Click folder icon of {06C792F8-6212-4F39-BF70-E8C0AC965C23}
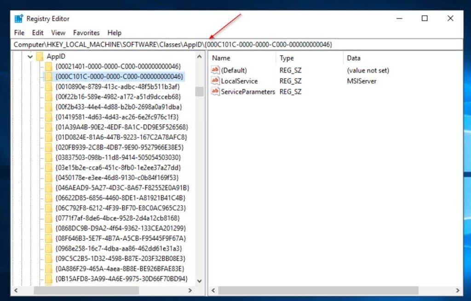471x301 pixels. (x=48, y=208)
